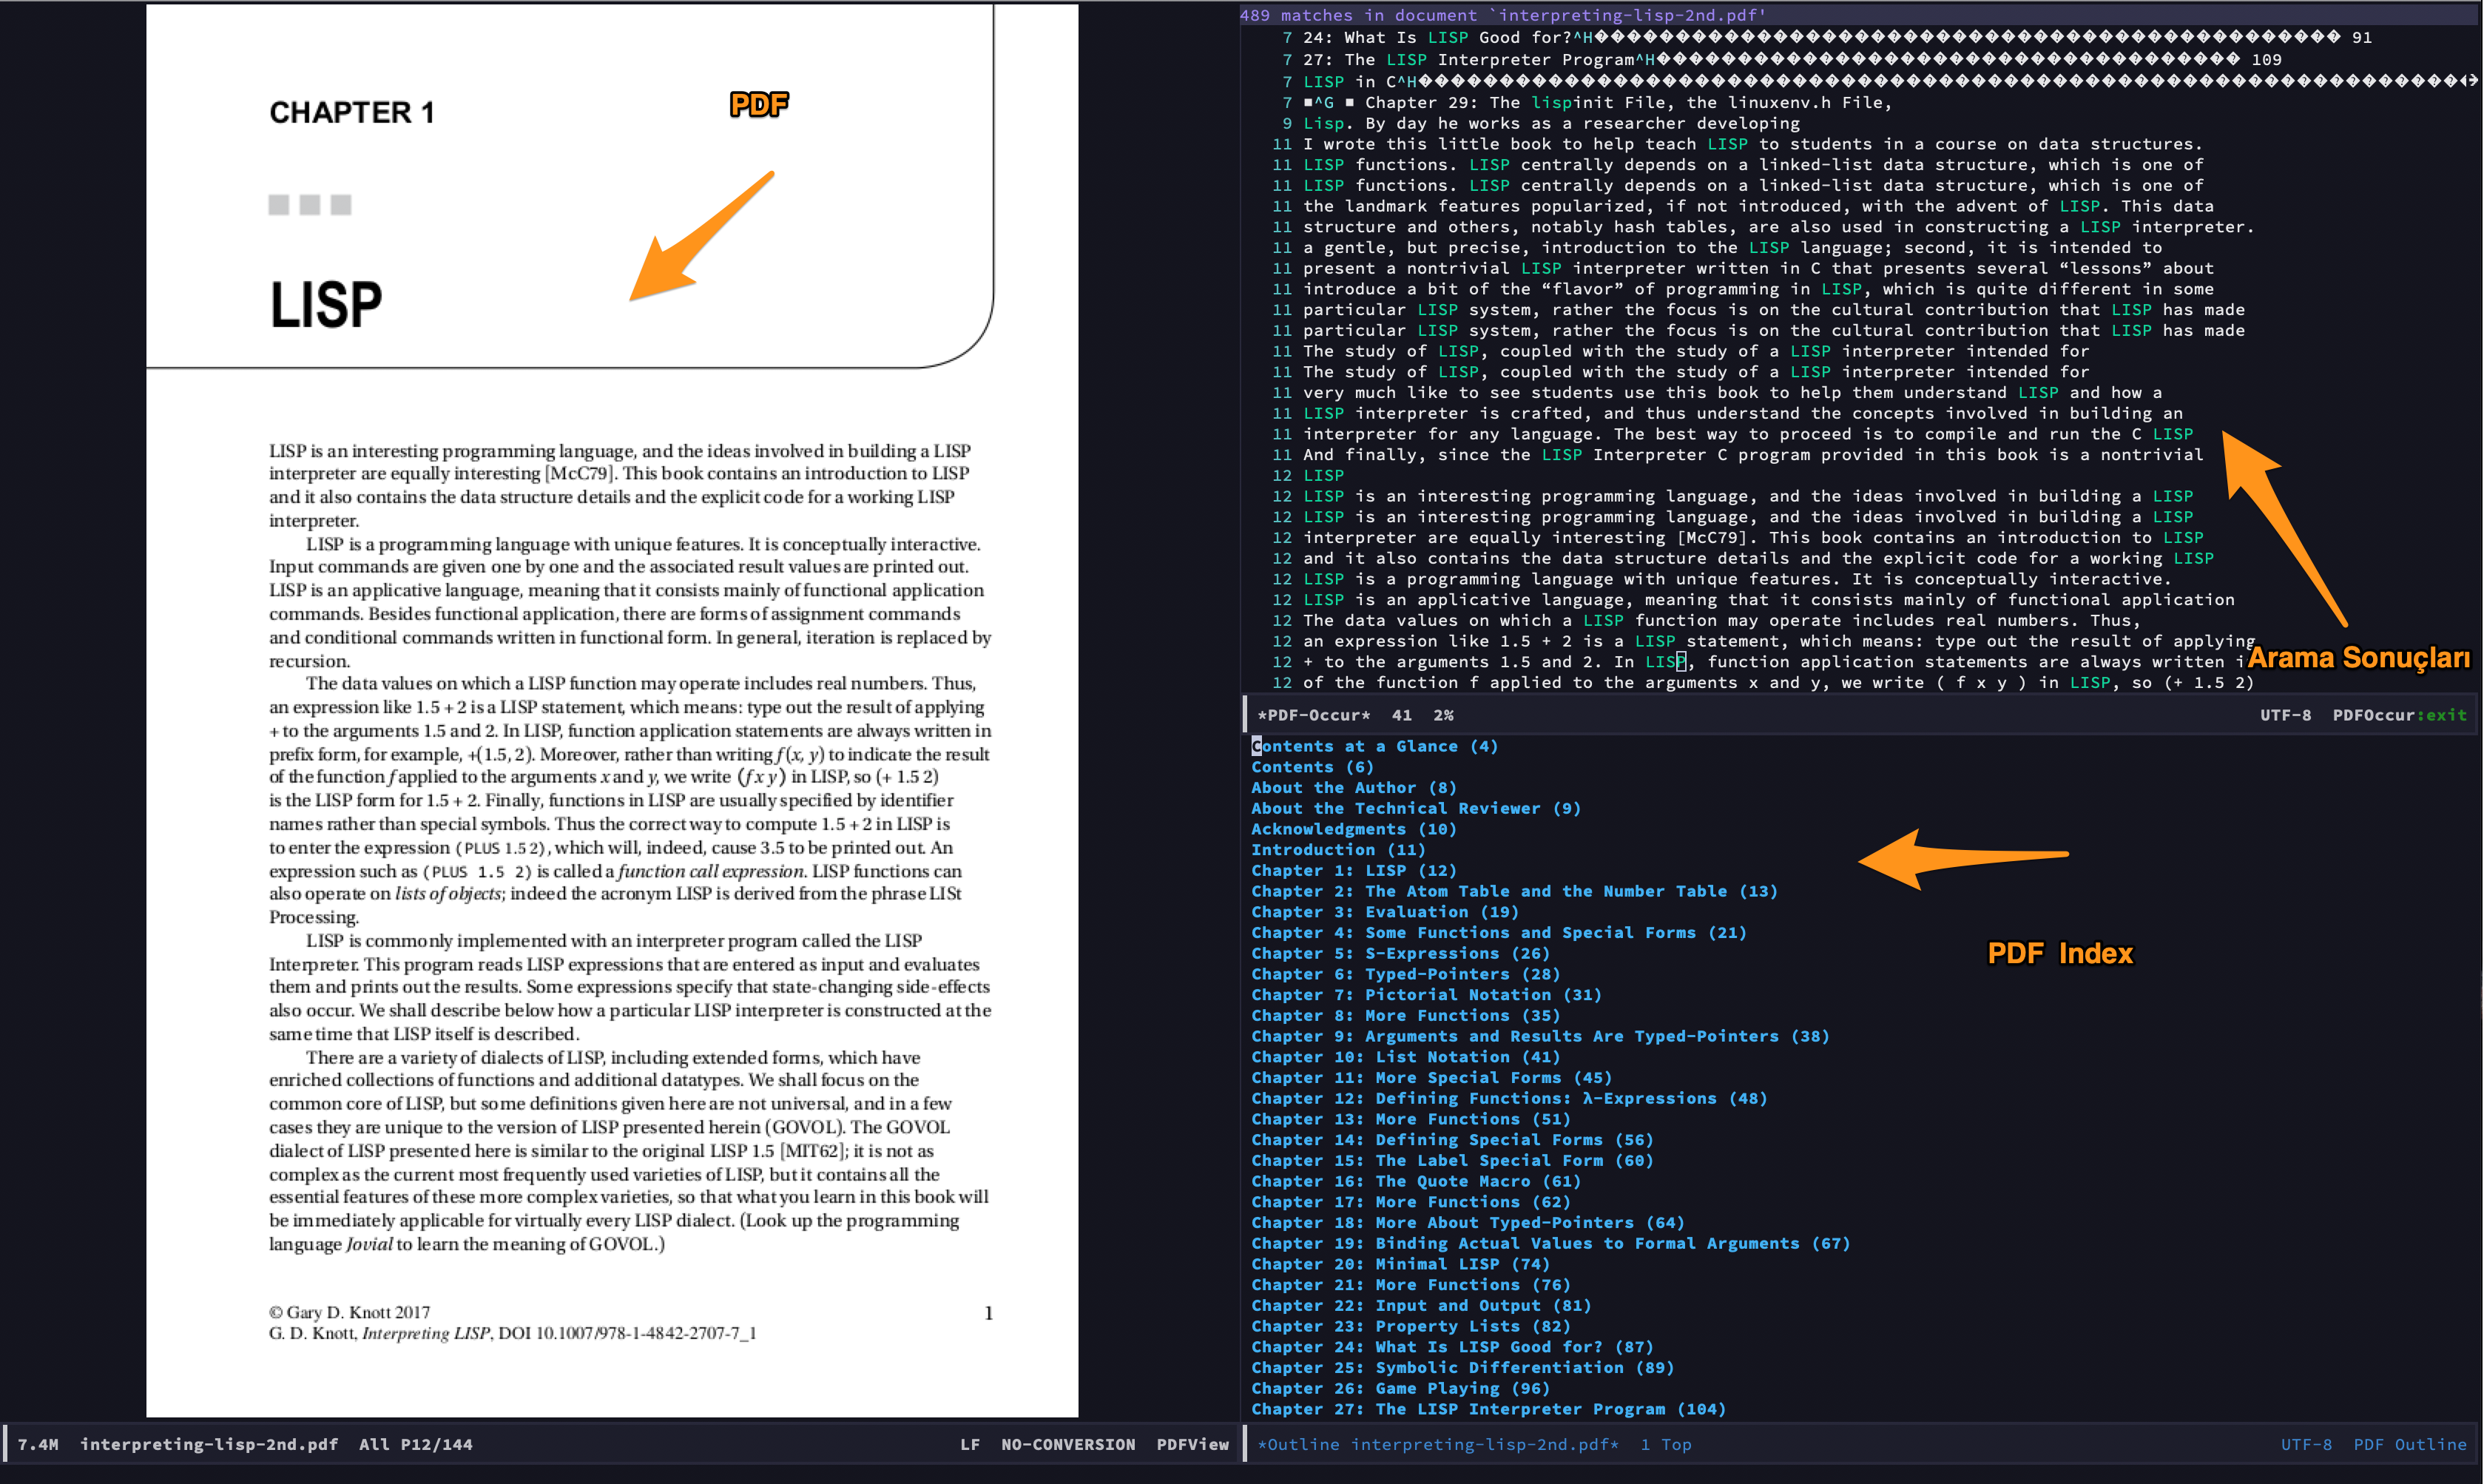
Task: Click match 'LISP is a programming language with unique features'
Action: 1738,579
